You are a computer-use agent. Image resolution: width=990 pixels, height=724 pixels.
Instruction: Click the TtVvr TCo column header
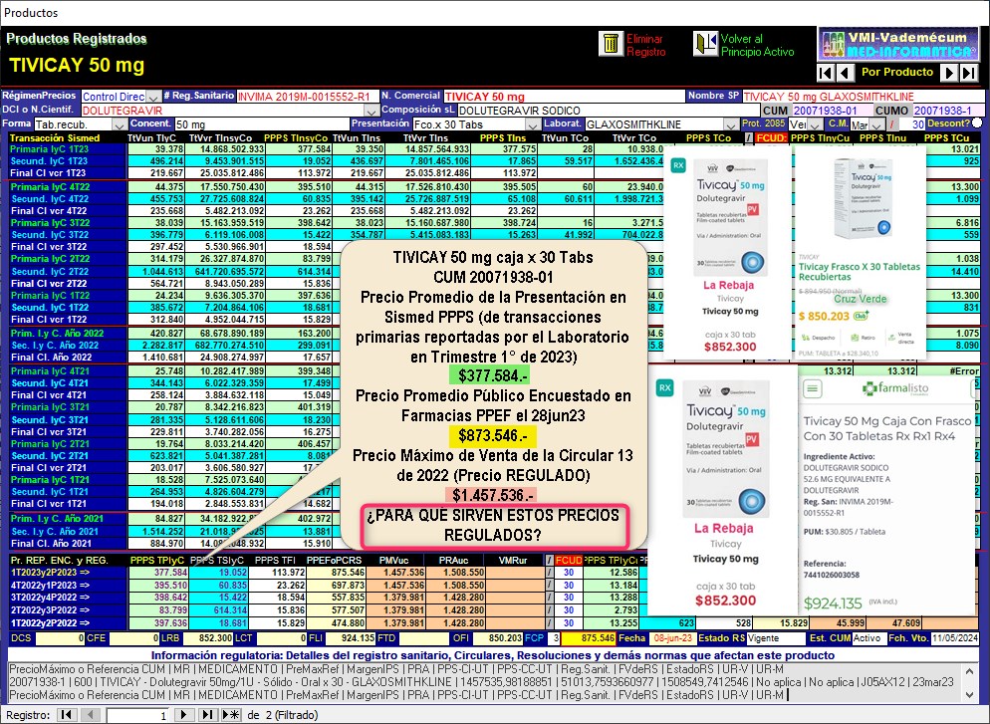pyautogui.click(x=633, y=137)
